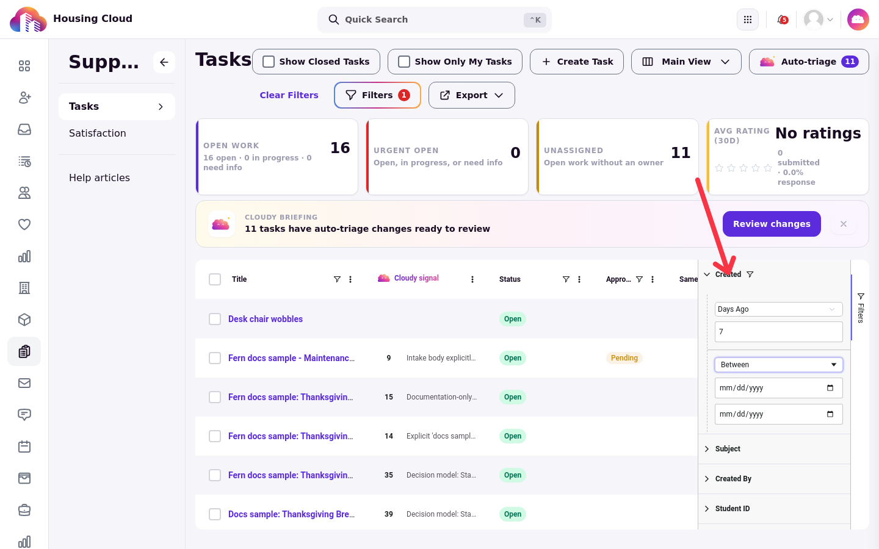
Task: Focus the Quick Search box
Action: coord(435,20)
